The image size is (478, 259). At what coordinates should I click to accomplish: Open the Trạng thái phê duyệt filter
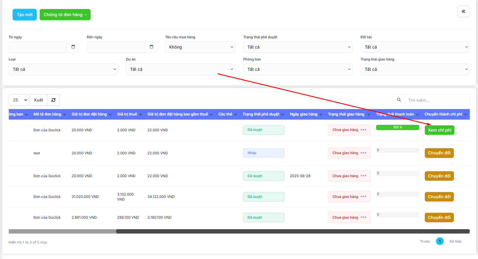click(298, 47)
